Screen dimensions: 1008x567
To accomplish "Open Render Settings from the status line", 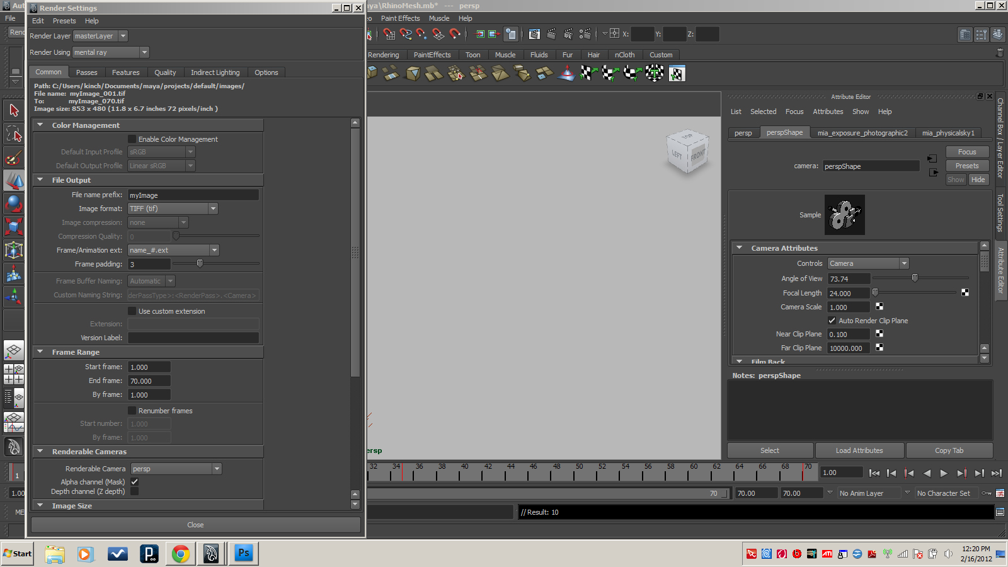I will (585, 34).
